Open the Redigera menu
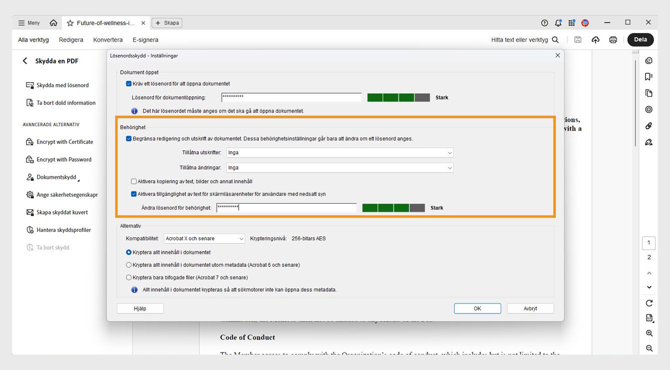This screenshot has height=370, width=670. (71, 40)
